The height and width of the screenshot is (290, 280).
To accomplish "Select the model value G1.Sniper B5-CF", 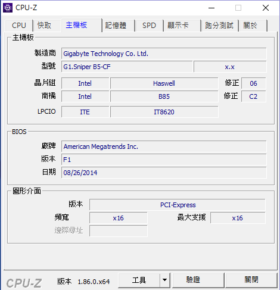I will tap(127, 67).
